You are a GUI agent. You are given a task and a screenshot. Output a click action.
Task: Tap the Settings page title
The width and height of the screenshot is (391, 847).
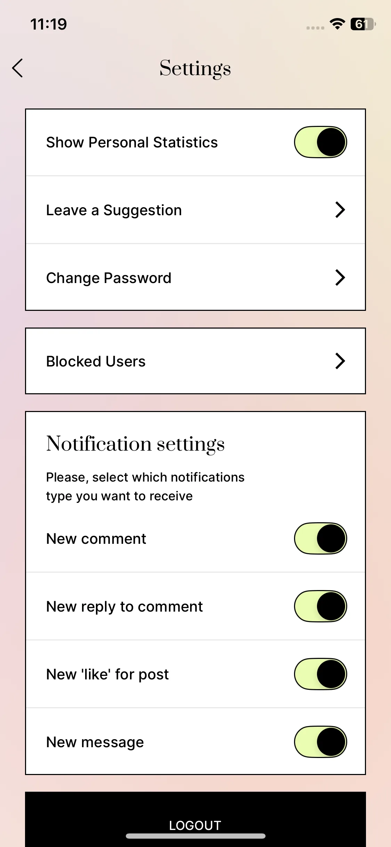click(x=195, y=68)
